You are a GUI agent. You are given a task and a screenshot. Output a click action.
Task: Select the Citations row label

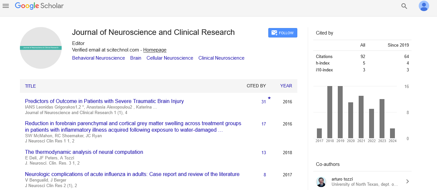[324, 57]
